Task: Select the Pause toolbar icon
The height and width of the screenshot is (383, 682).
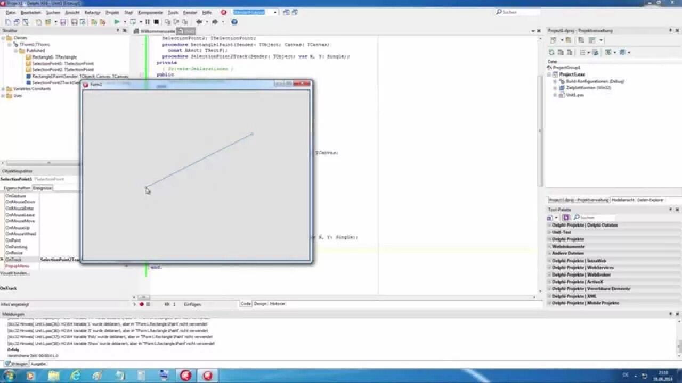Action: pyautogui.click(x=148, y=22)
